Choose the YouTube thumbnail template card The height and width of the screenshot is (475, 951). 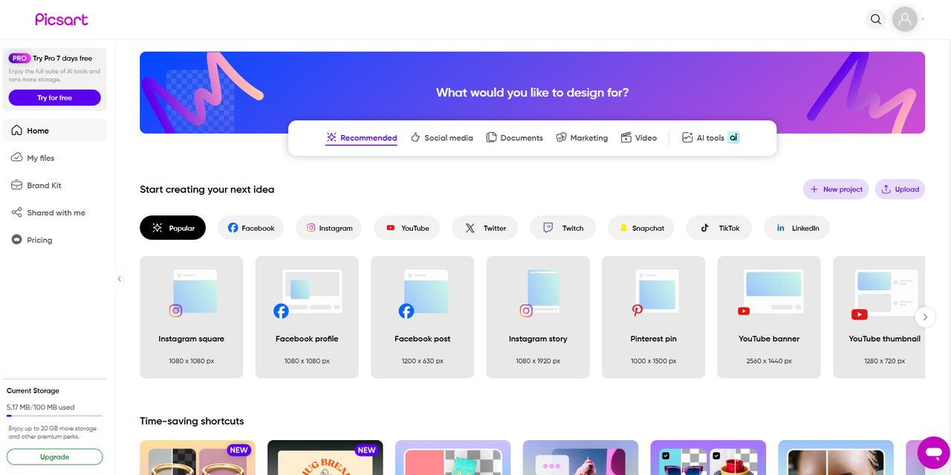tap(879, 317)
